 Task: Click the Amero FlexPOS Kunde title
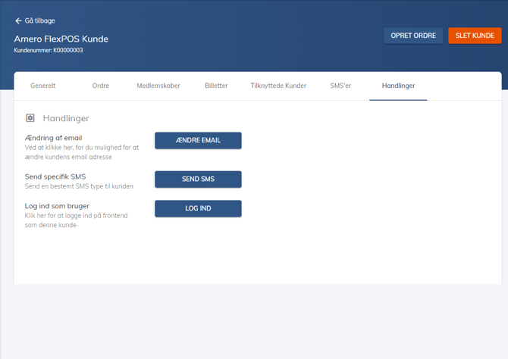click(x=61, y=39)
